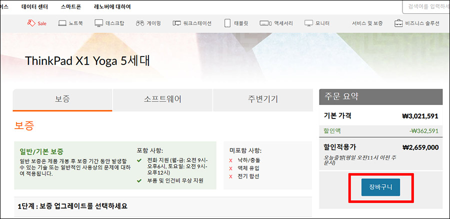Click 1단계 : 보증 업그레이드를 선택하세요 heading
The width and height of the screenshot is (450, 219).
(72, 206)
